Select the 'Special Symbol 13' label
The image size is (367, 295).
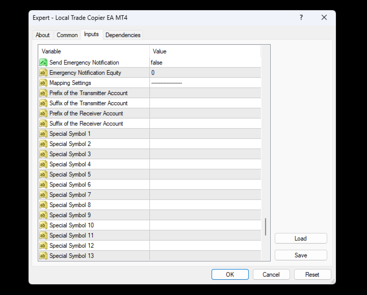[x=72, y=256]
